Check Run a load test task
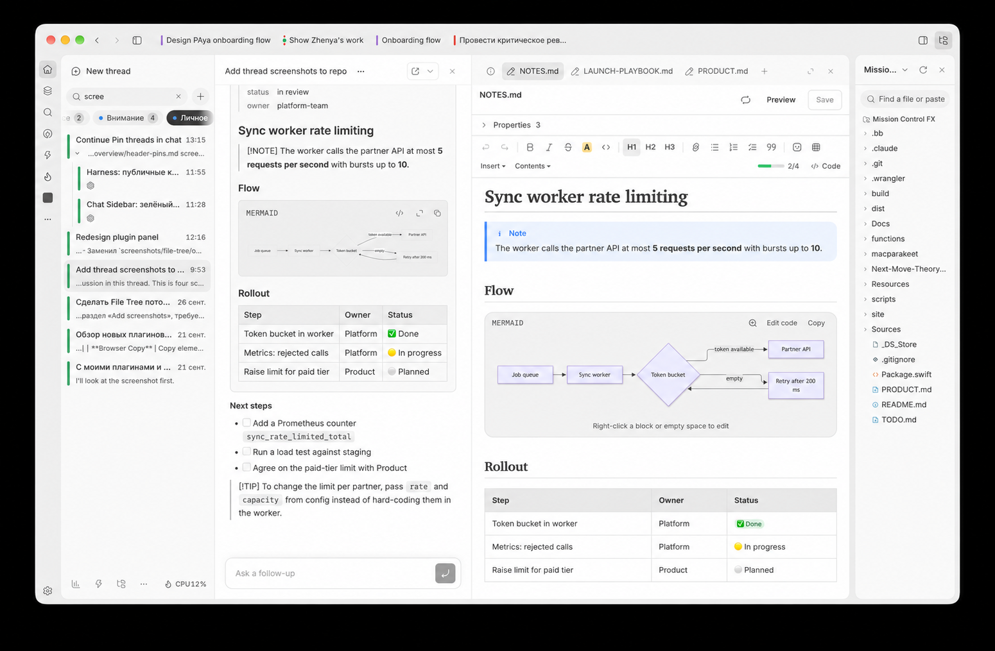The height and width of the screenshot is (651, 995). click(x=247, y=452)
